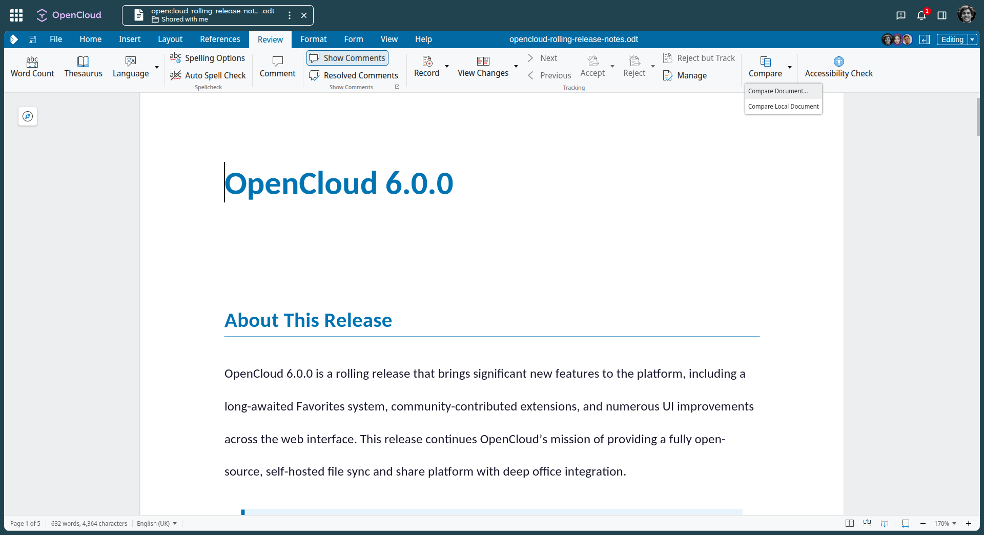Toggle Show Comments
984x535 pixels.
pyautogui.click(x=347, y=58)
